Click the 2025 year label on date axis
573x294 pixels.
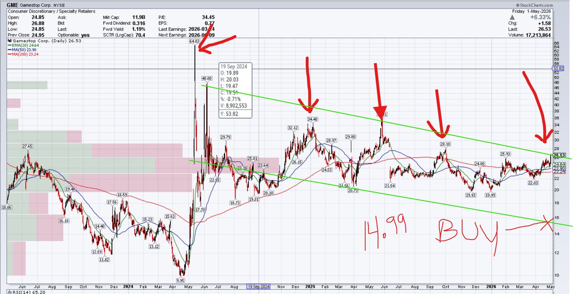(x=310, y=286)
